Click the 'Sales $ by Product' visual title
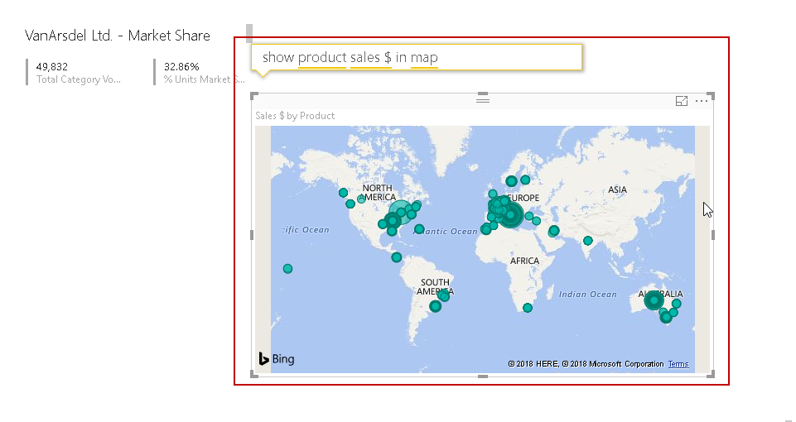Screen dimensions: 796x422 click(295, 116)
